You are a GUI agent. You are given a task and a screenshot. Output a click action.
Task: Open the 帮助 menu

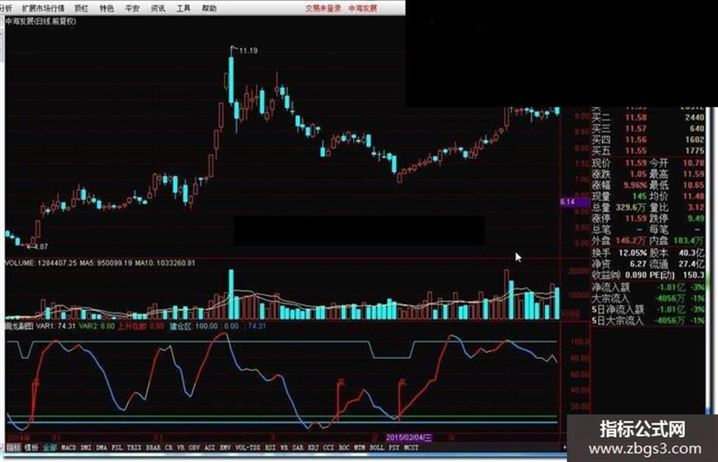coord(209,8)
